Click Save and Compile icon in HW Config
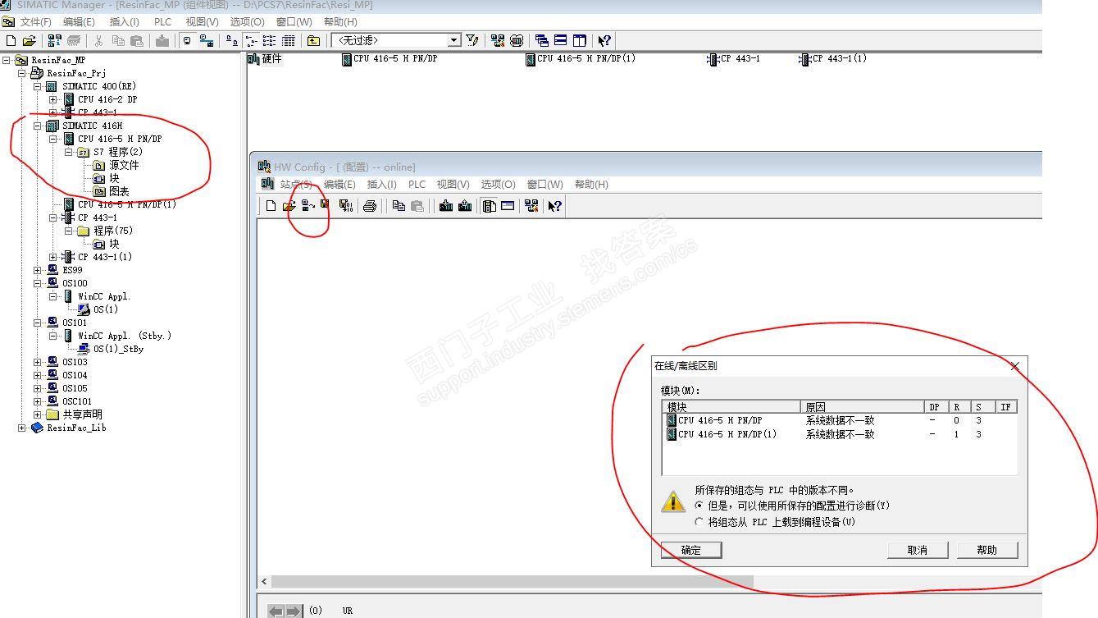This screenshot has width=1098, height=618. click(346, 206)
